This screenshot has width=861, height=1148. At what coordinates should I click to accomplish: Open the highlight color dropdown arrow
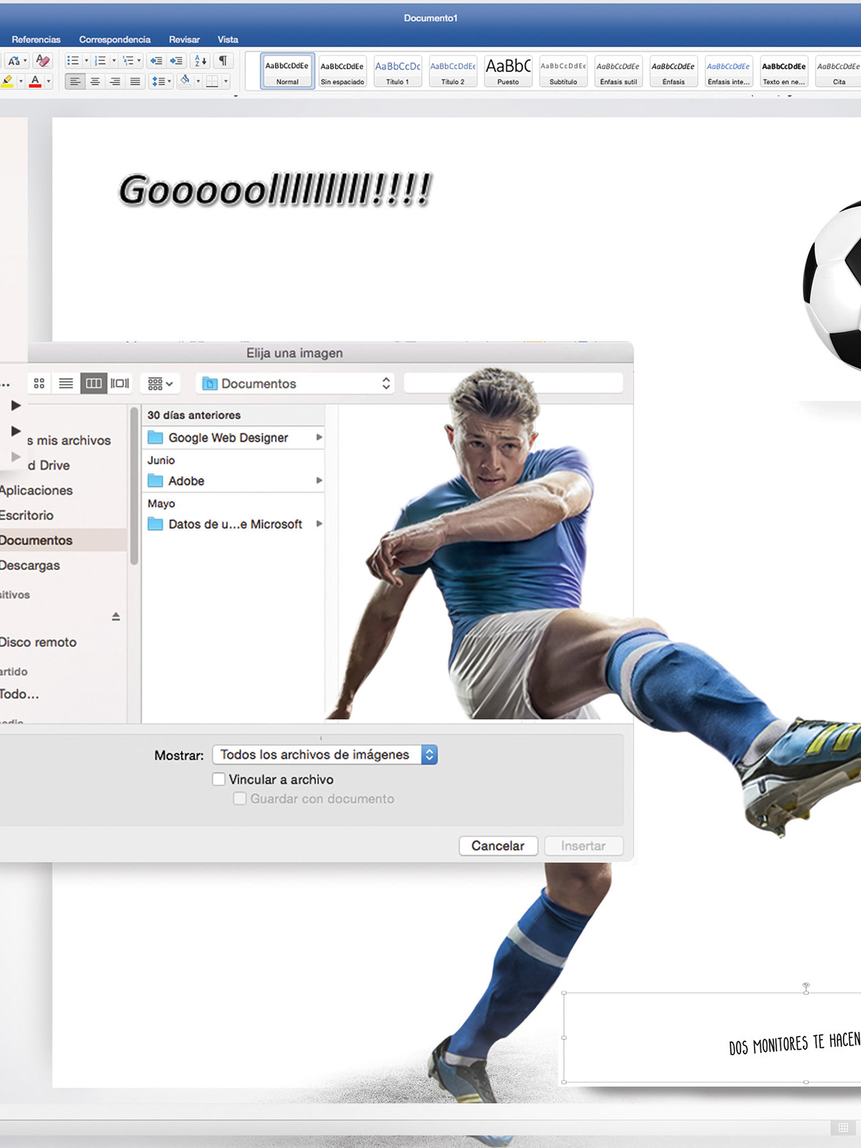21,82
